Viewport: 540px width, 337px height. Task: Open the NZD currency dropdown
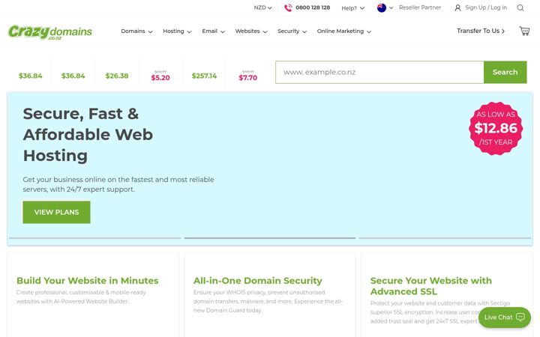tap(262, 7)
